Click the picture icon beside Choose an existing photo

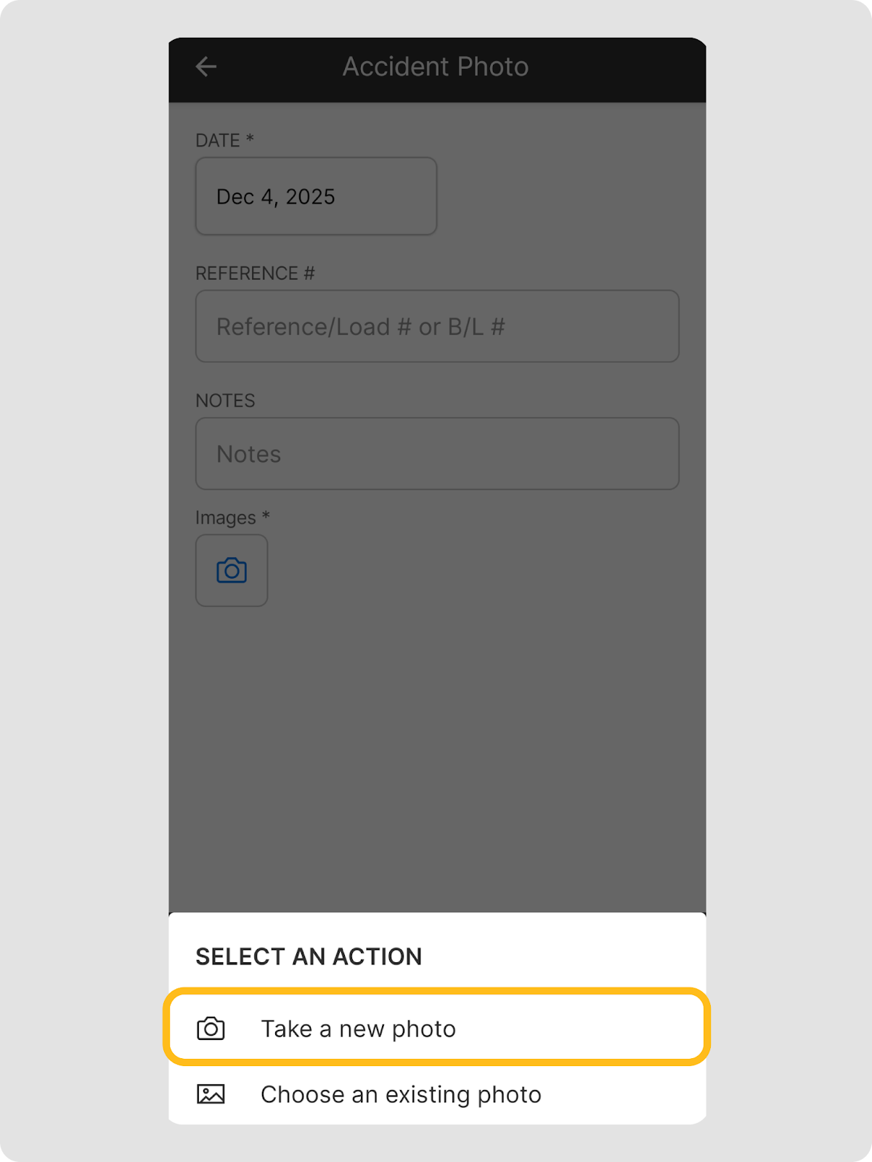pyautogui.click(x=211, y=1094)
